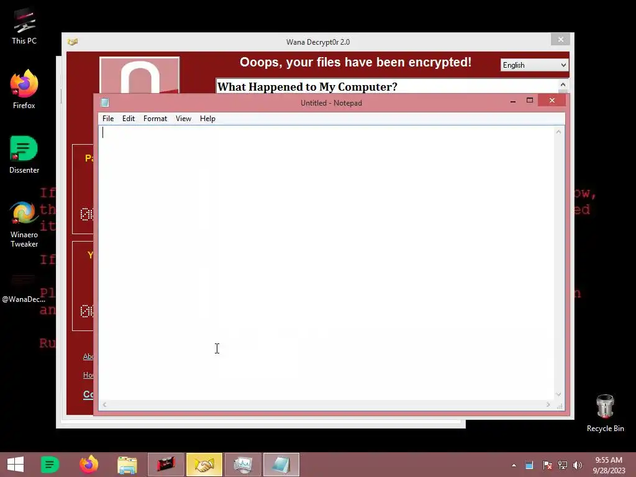Switch to the red toolbox taskbar app
This screenshot has width=636, height=477.
click(x=166, y=465)
